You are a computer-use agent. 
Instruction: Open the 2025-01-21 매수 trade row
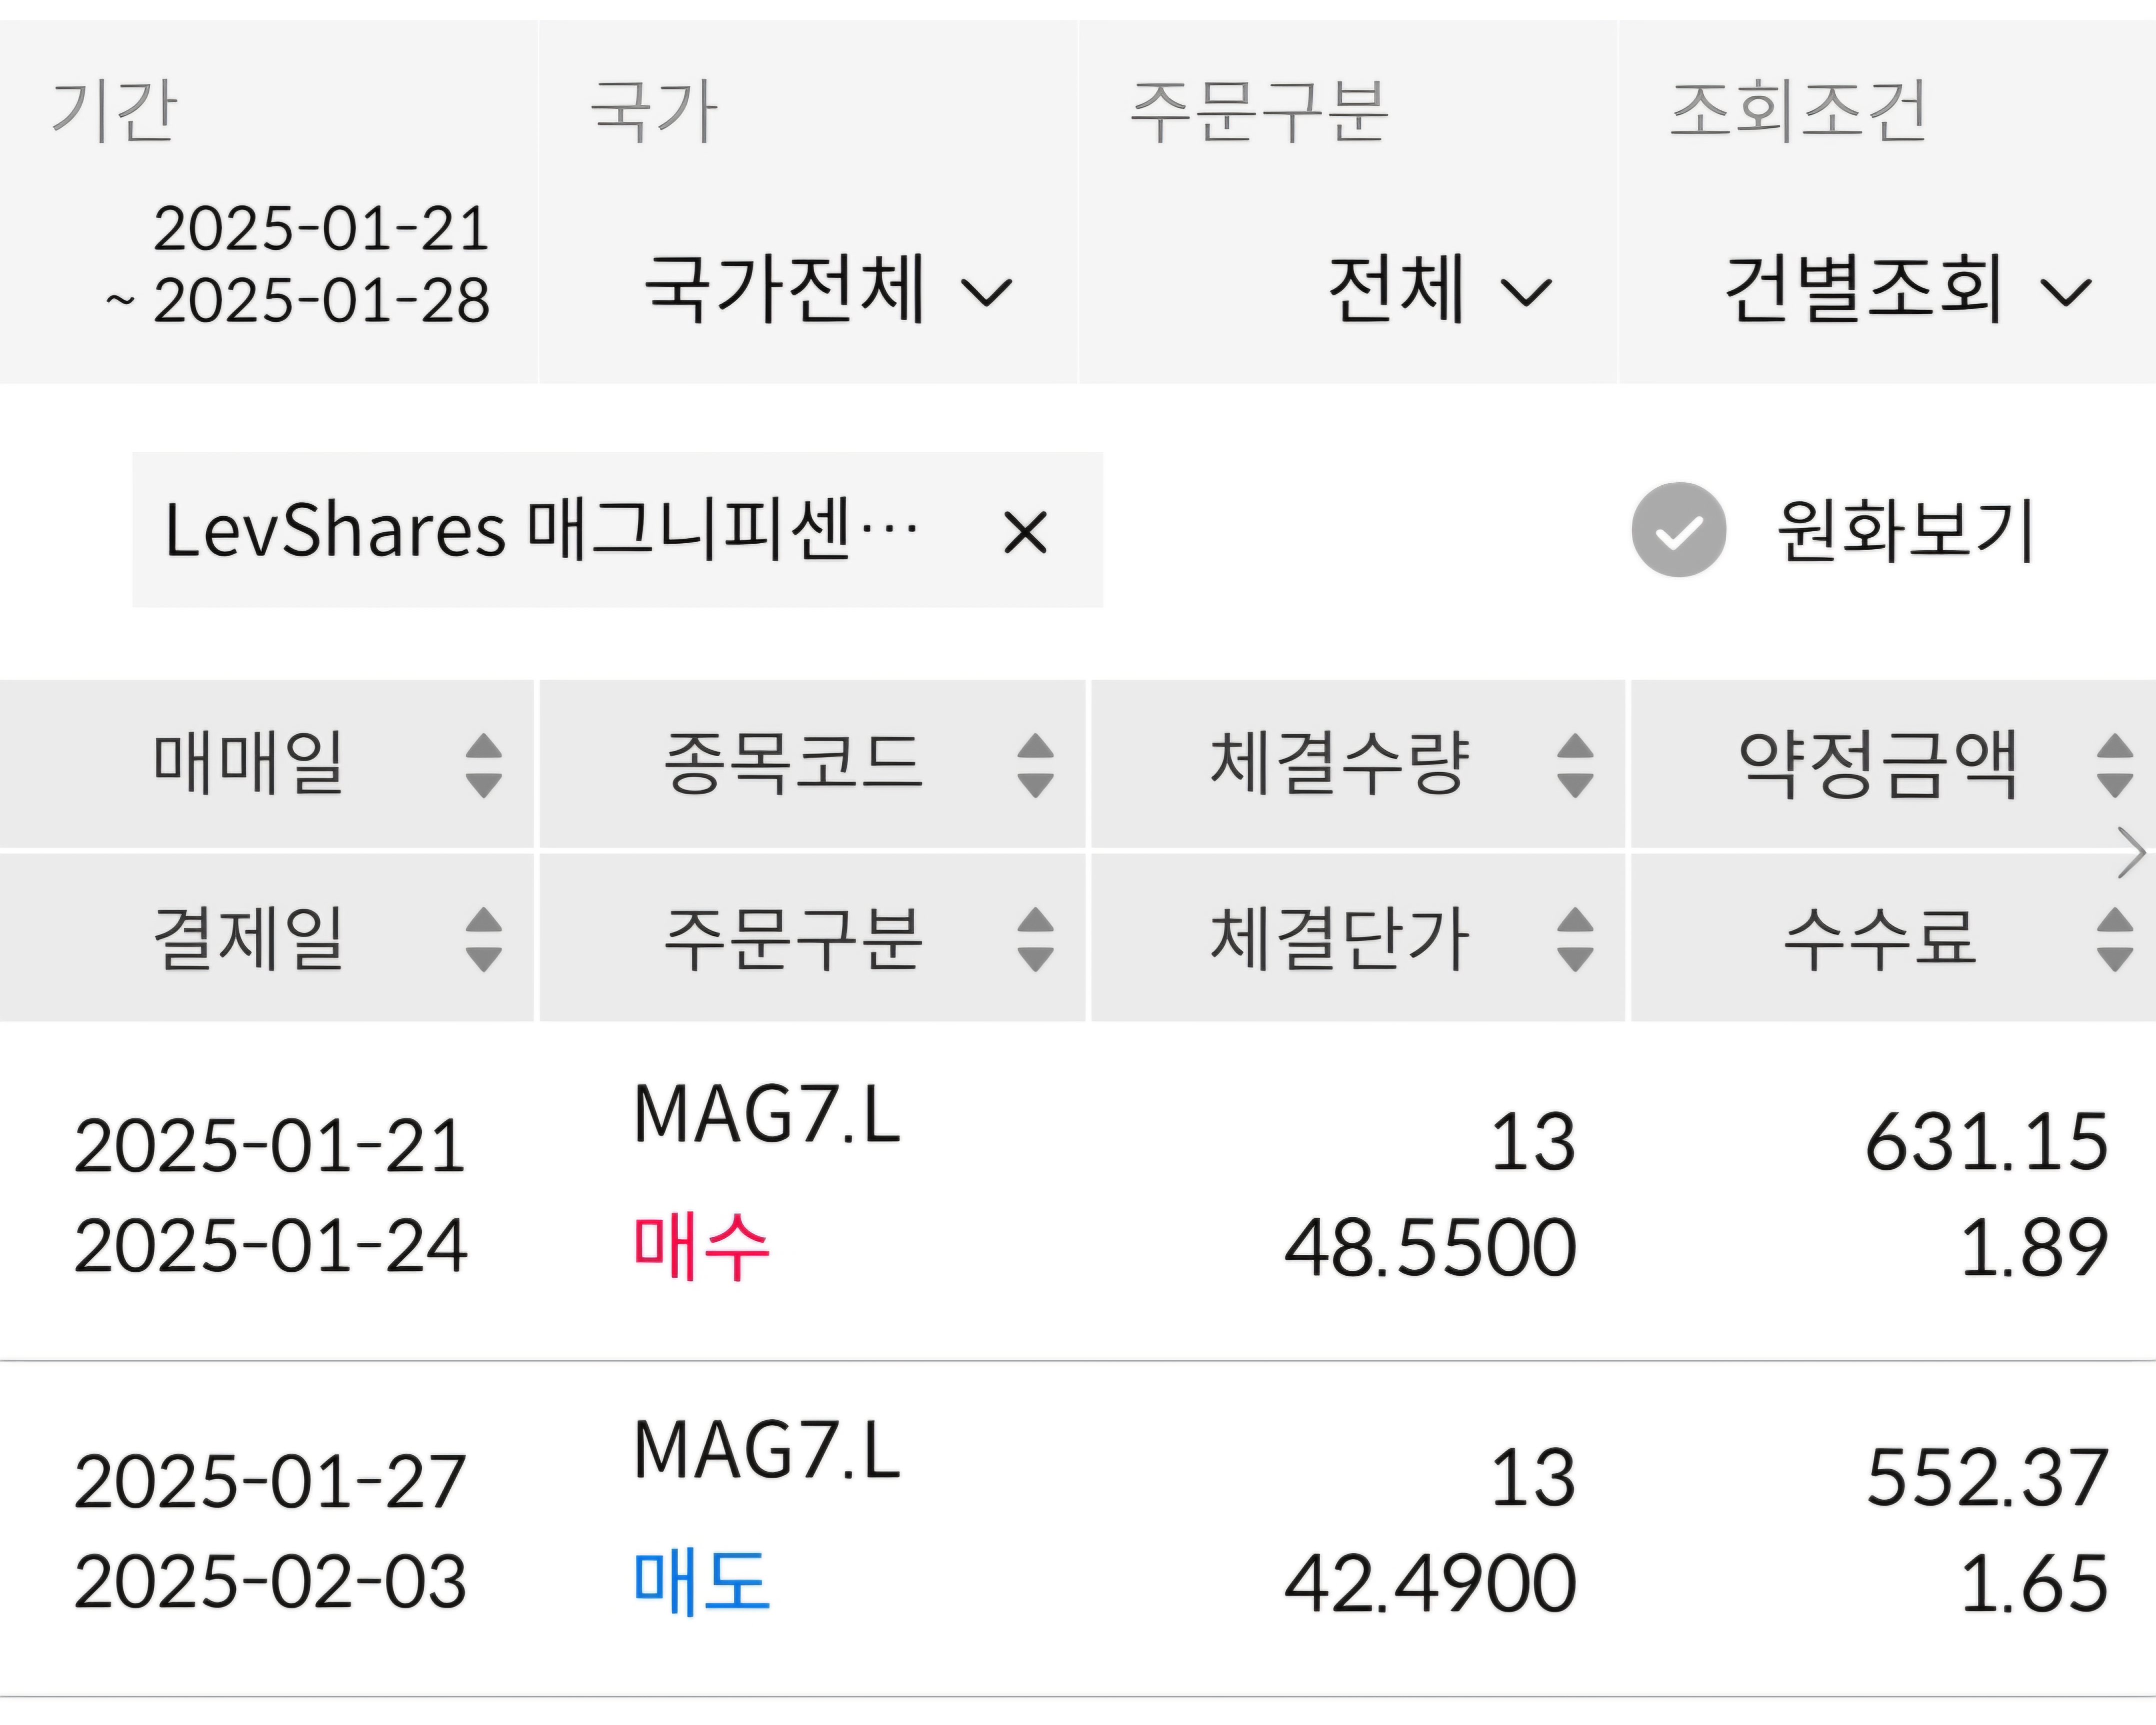click(x=1078, y=1194)
